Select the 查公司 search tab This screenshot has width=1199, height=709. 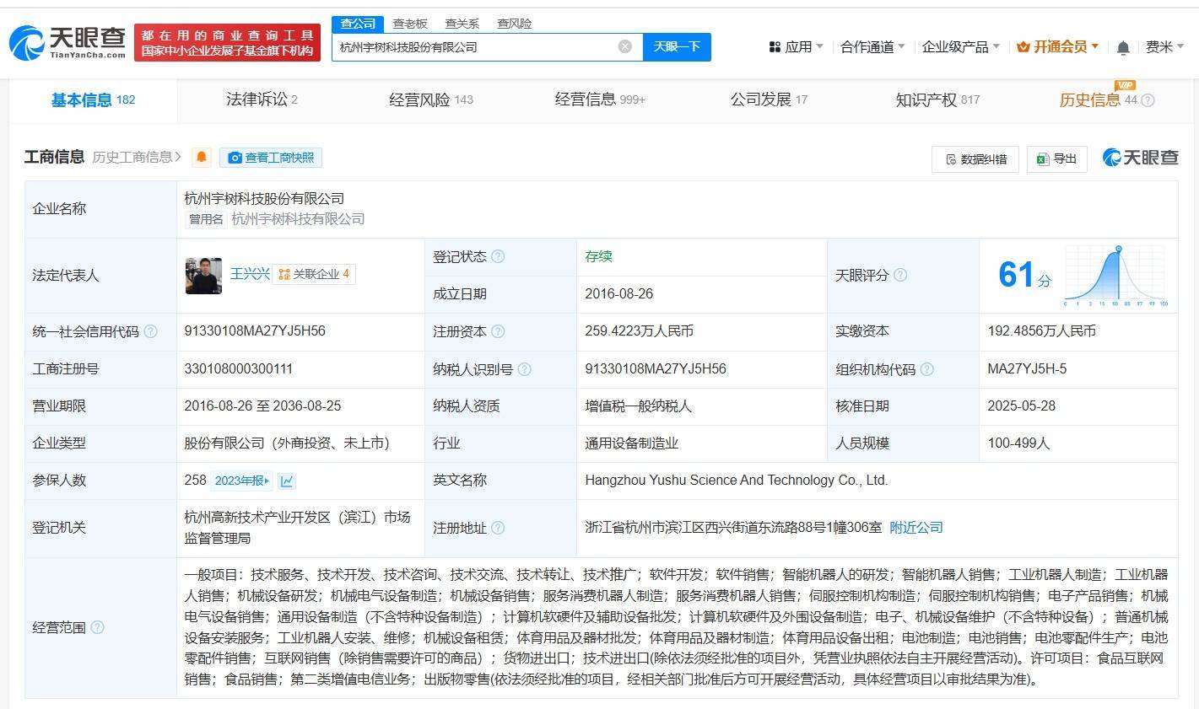[x=358, y=24]
